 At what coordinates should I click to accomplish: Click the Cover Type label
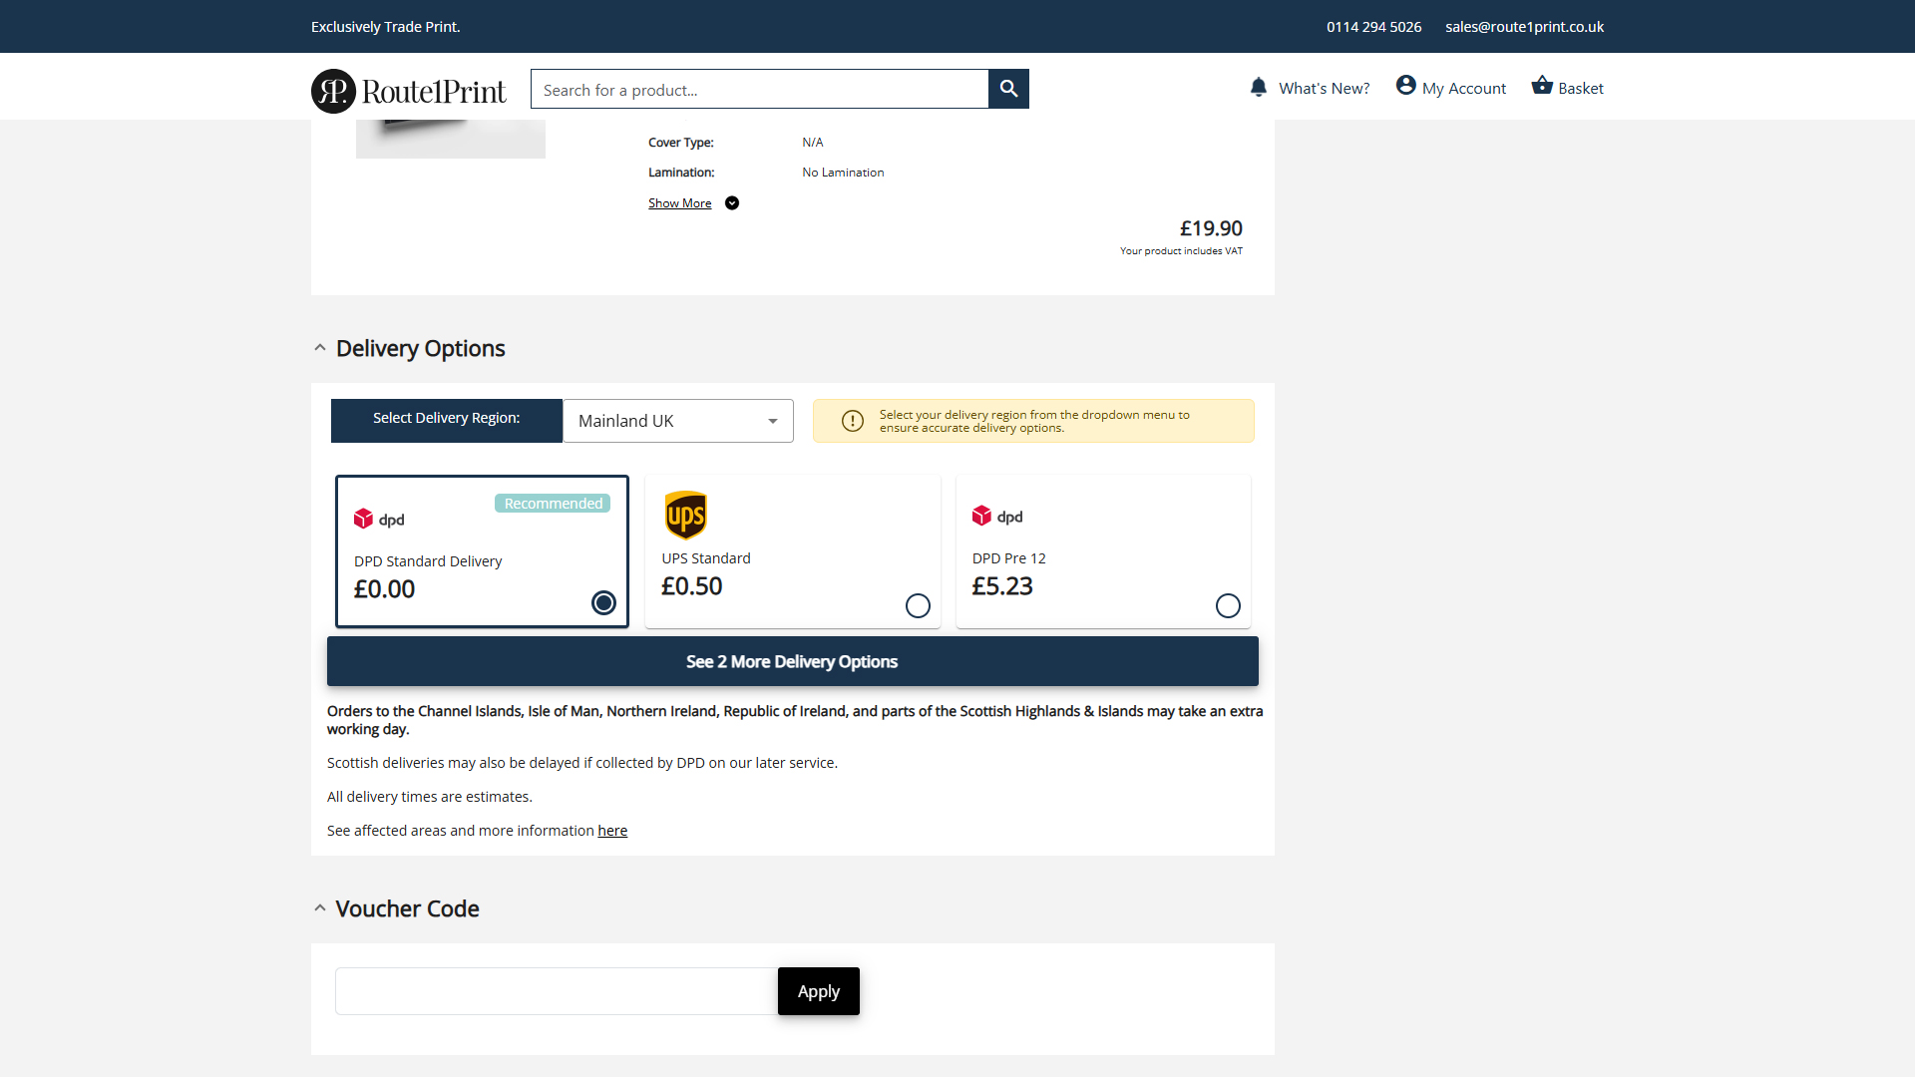tap(681, 143)
